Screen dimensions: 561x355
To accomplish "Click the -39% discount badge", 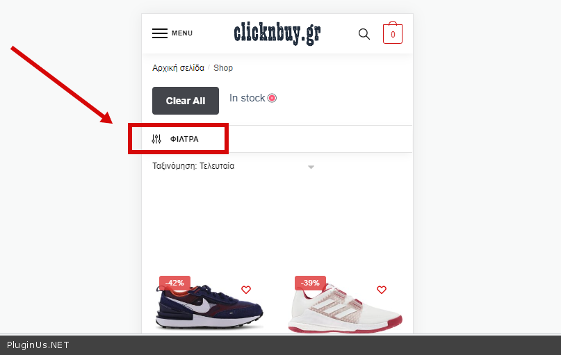I will pos(310,283).
